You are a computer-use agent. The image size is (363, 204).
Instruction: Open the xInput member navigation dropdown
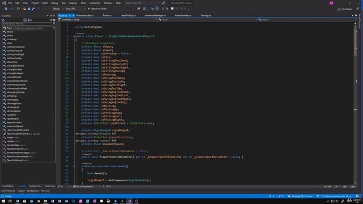pyautogui.click(x=307, y=20)
